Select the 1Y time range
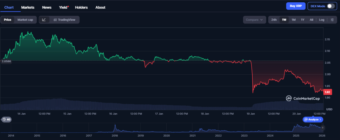This screenshot has width=340, height=140. click(302, 20)
